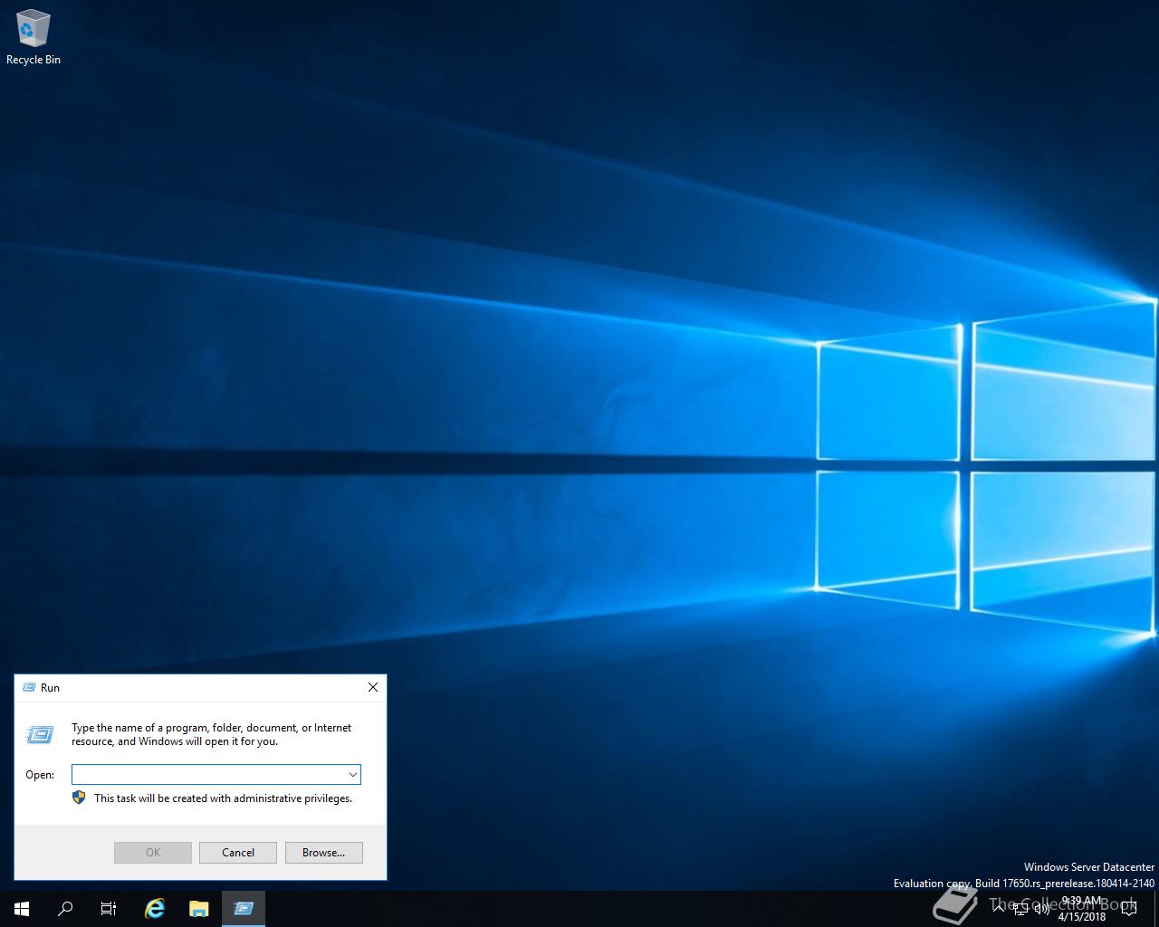Expand the Open combo box dropdown arrow

coord(353,774)
